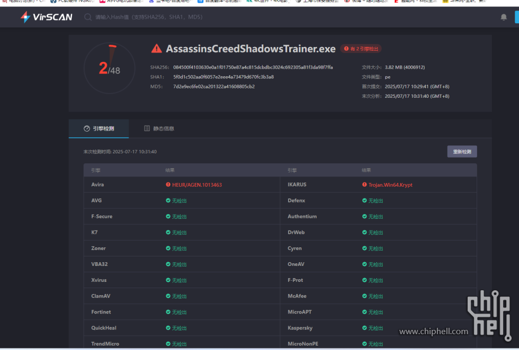The width and height of the screenshot is (519, 350).
Task: Click the Fortinet engine name
Action: click(x=101, y=311)
